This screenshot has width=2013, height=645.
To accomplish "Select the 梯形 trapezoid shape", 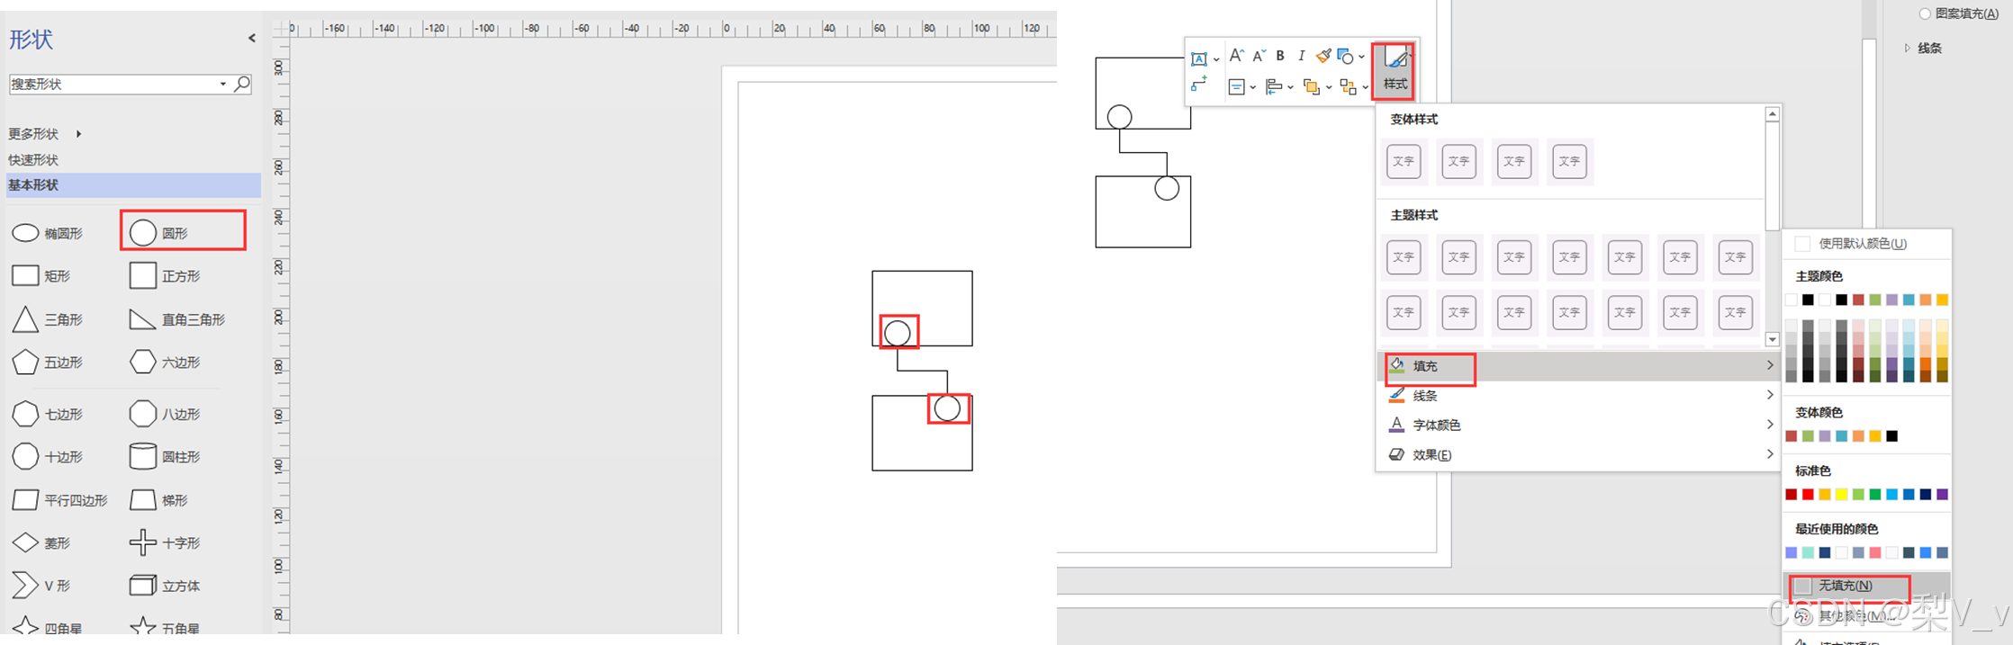I will 158,499.
